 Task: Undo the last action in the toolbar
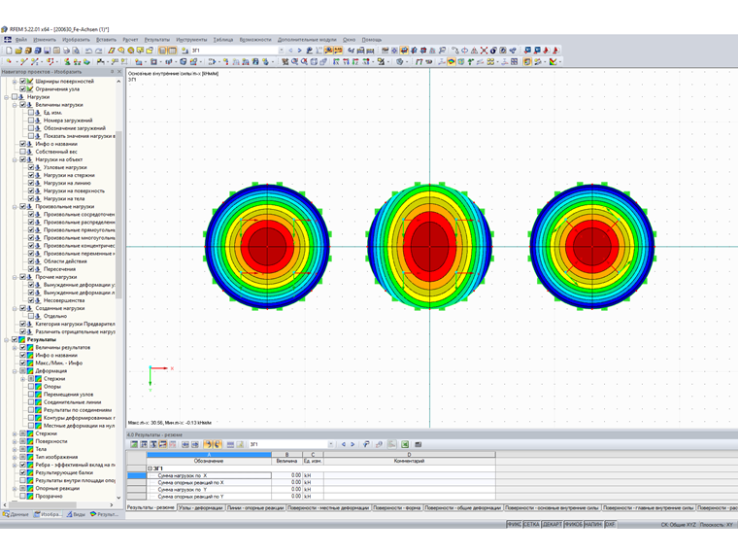pos(88,51)
